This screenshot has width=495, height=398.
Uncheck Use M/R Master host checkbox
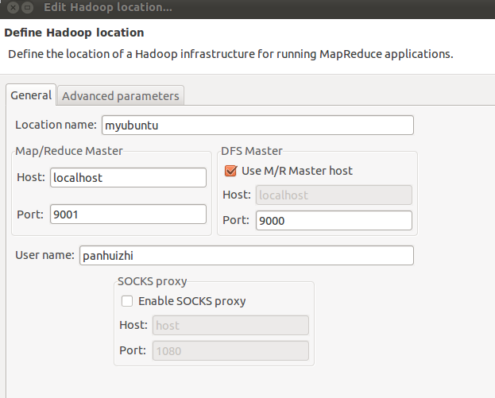click(x=230, y=171)
